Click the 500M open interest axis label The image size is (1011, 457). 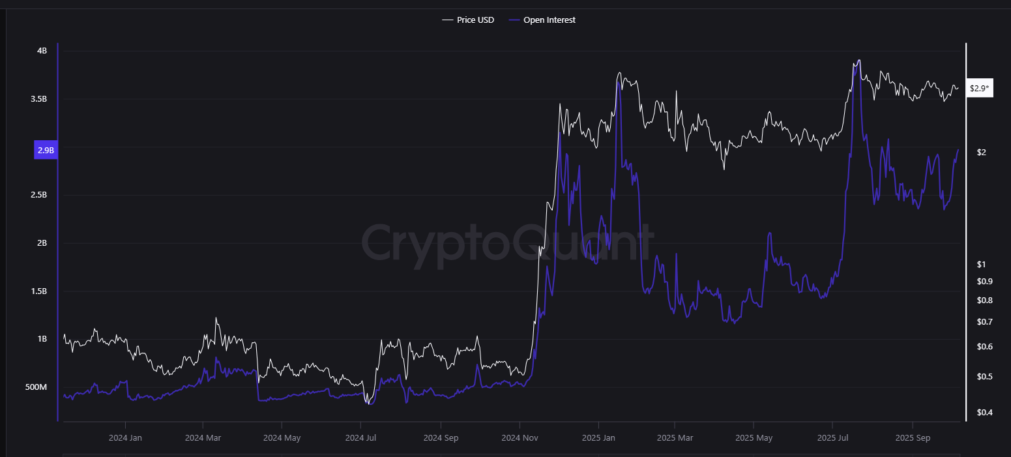tap(37, 387)
